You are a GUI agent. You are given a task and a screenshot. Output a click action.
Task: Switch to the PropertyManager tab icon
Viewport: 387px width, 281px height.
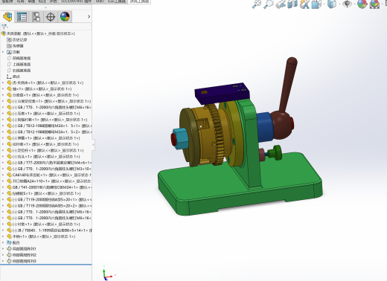click(x=22, y=17)
